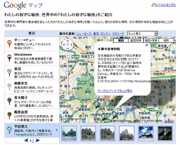The height and width of the screenshot is (145, 180).
Task: Click the light blue pin icon beside 平田晃久
Action: pos(9,130)
